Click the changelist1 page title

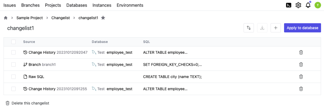(x=20, y=28)
